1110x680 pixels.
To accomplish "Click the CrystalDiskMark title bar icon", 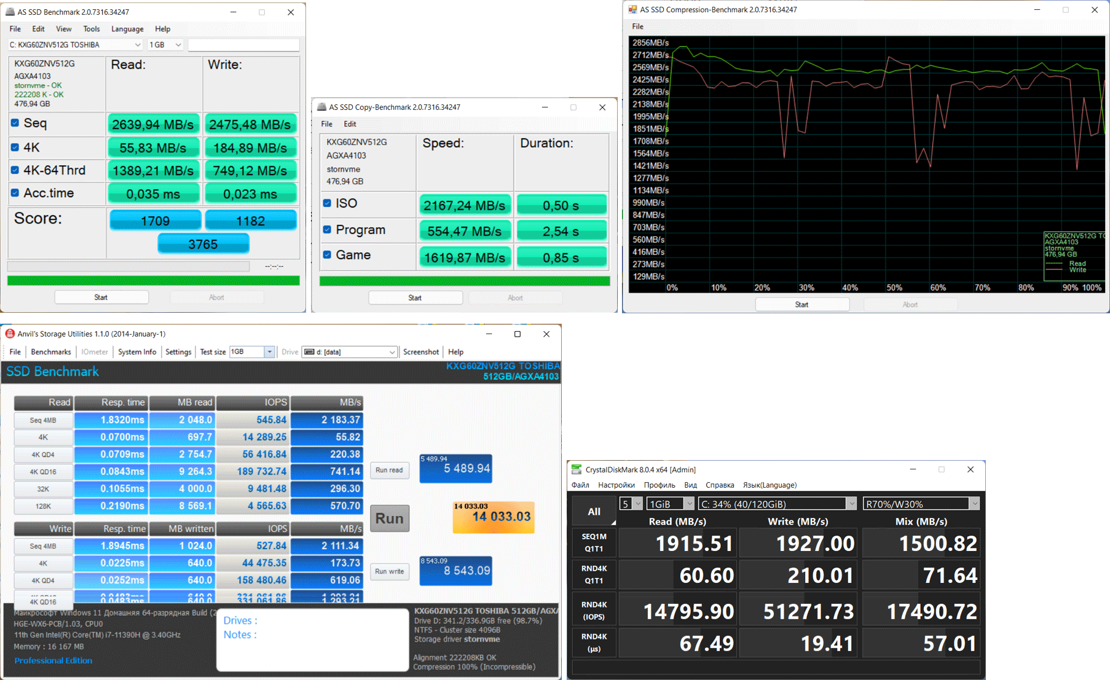I will pyautogui.click(x=577, y=469).
